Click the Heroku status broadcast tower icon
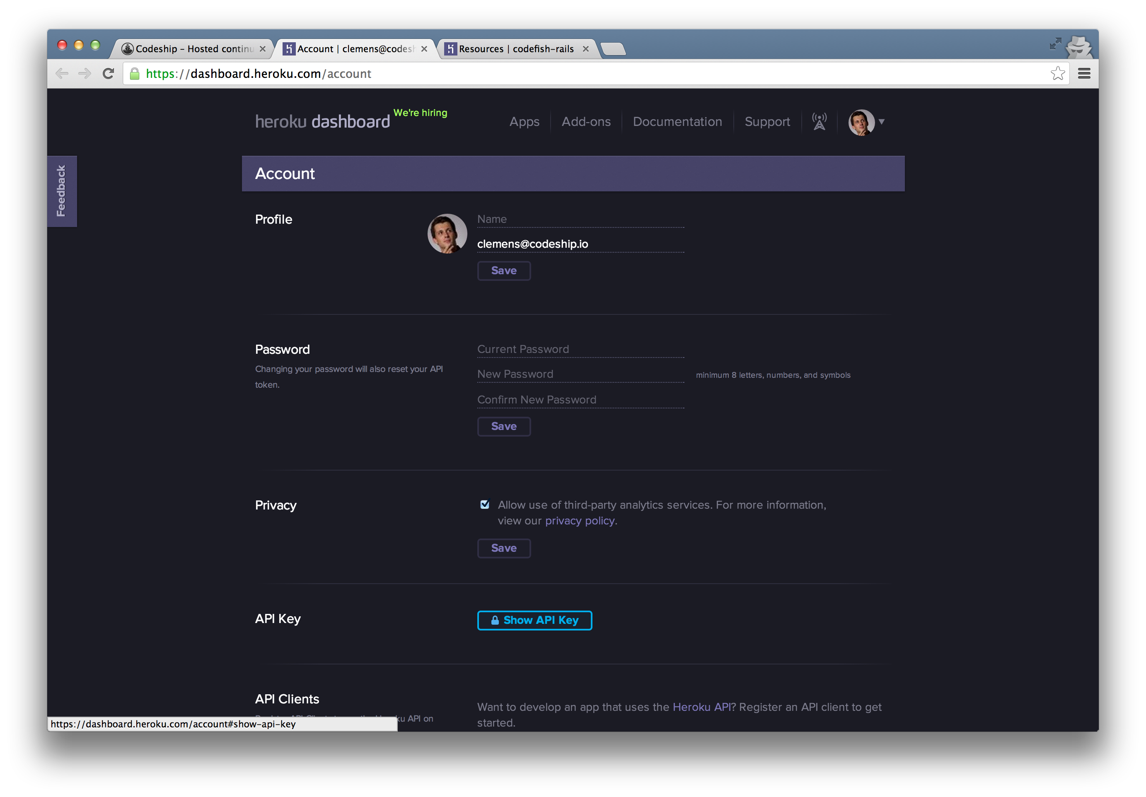The height and width of the screenshot is (797, 1146). [x=819, y=121]
